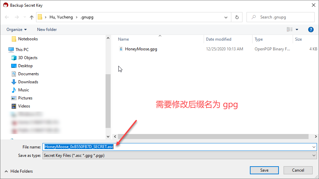
Task: Click the Save button
Action: coord(264,170)
